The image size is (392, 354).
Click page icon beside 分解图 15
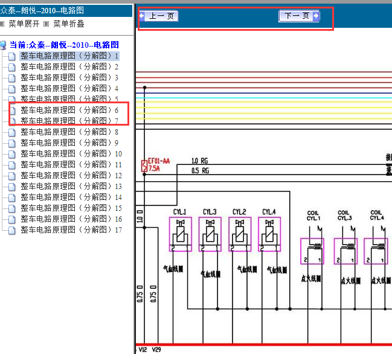(11, 209)
